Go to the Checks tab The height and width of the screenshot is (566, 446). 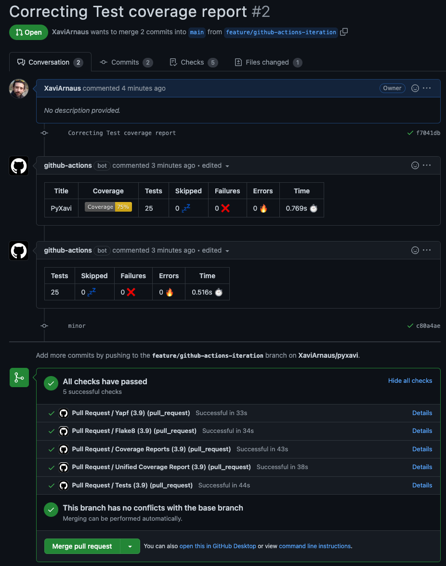[193, 62]
